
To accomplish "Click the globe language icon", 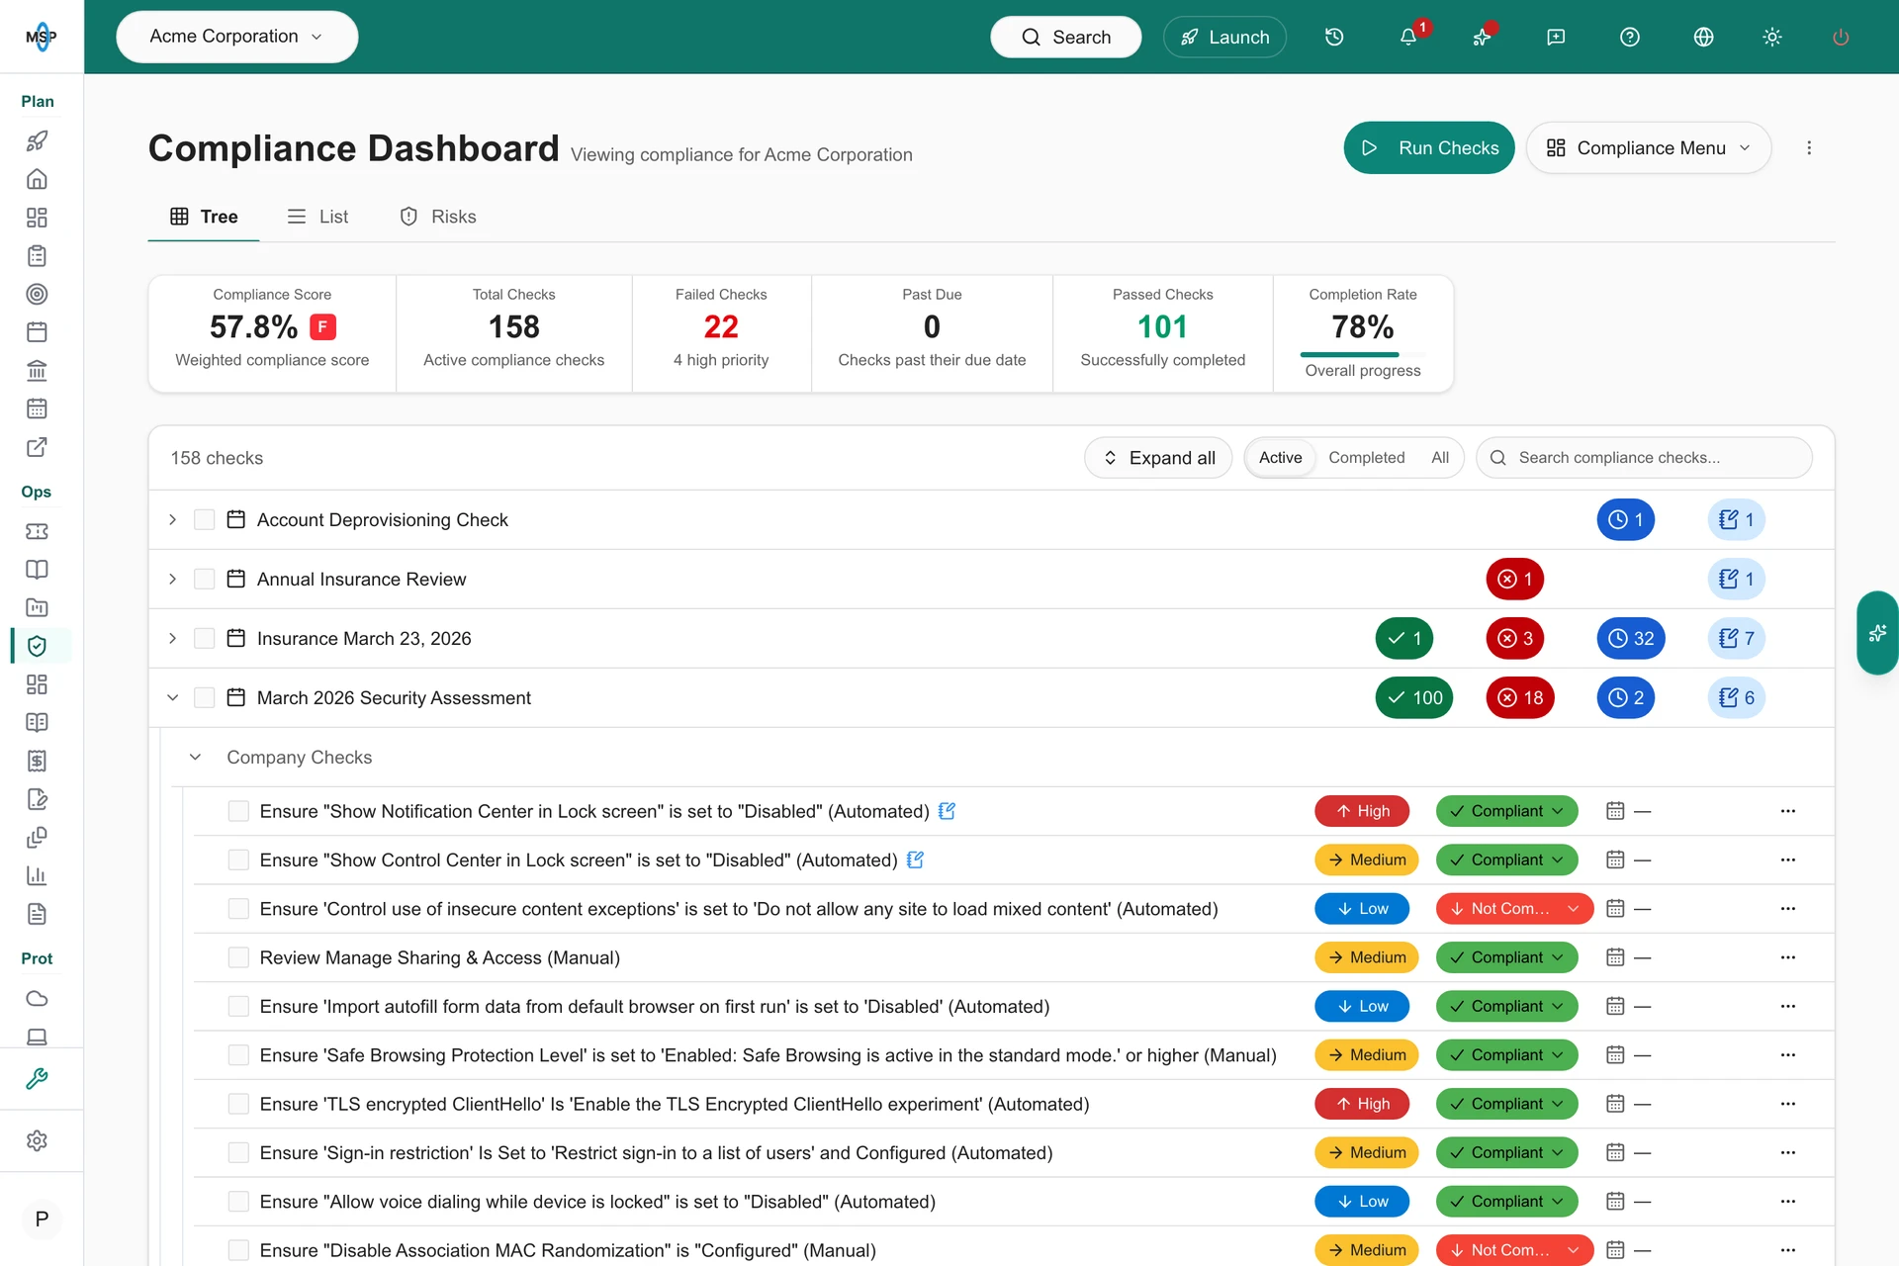I will pos(1703,37).
